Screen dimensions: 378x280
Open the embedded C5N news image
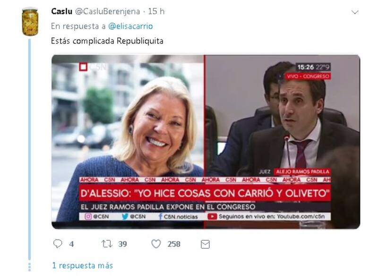coord(206,142)
